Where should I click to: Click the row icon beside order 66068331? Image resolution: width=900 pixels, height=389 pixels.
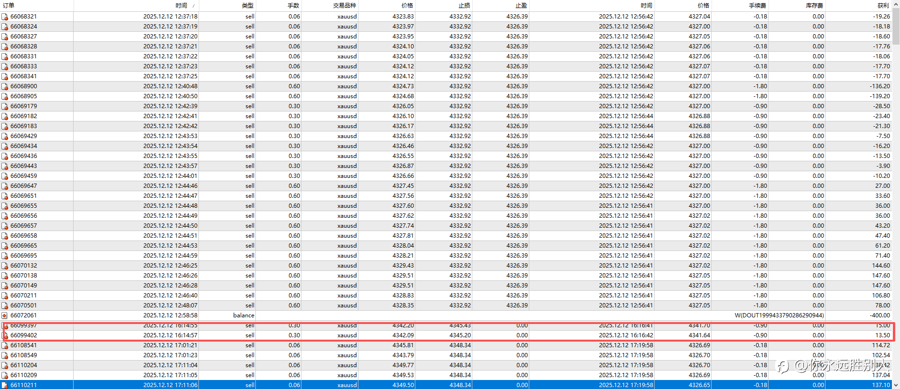(5, 56)
